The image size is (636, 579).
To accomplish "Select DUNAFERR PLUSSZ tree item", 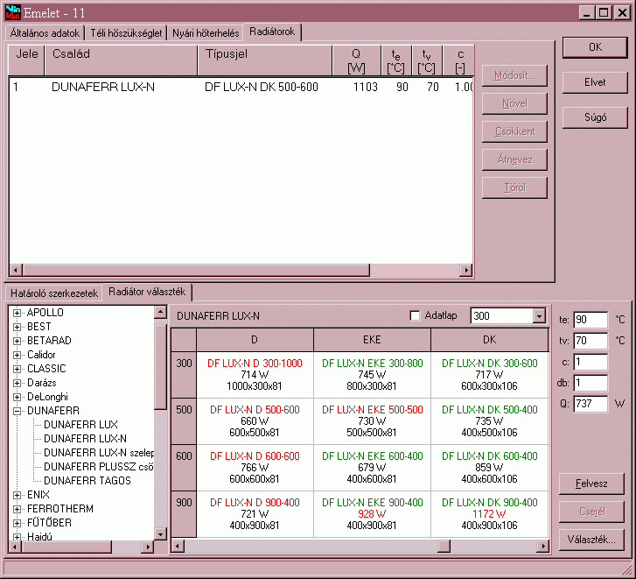I will click(99, 467).
